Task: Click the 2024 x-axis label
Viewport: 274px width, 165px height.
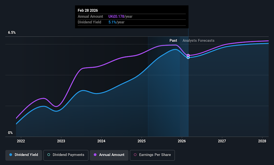Action: point(101,141)
